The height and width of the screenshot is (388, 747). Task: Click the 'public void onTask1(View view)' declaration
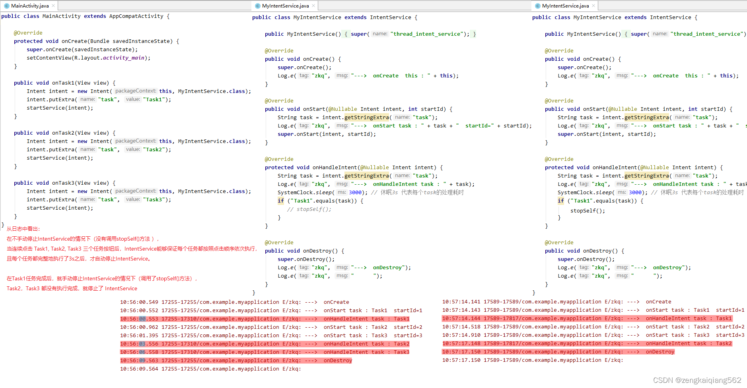point(65,83)
